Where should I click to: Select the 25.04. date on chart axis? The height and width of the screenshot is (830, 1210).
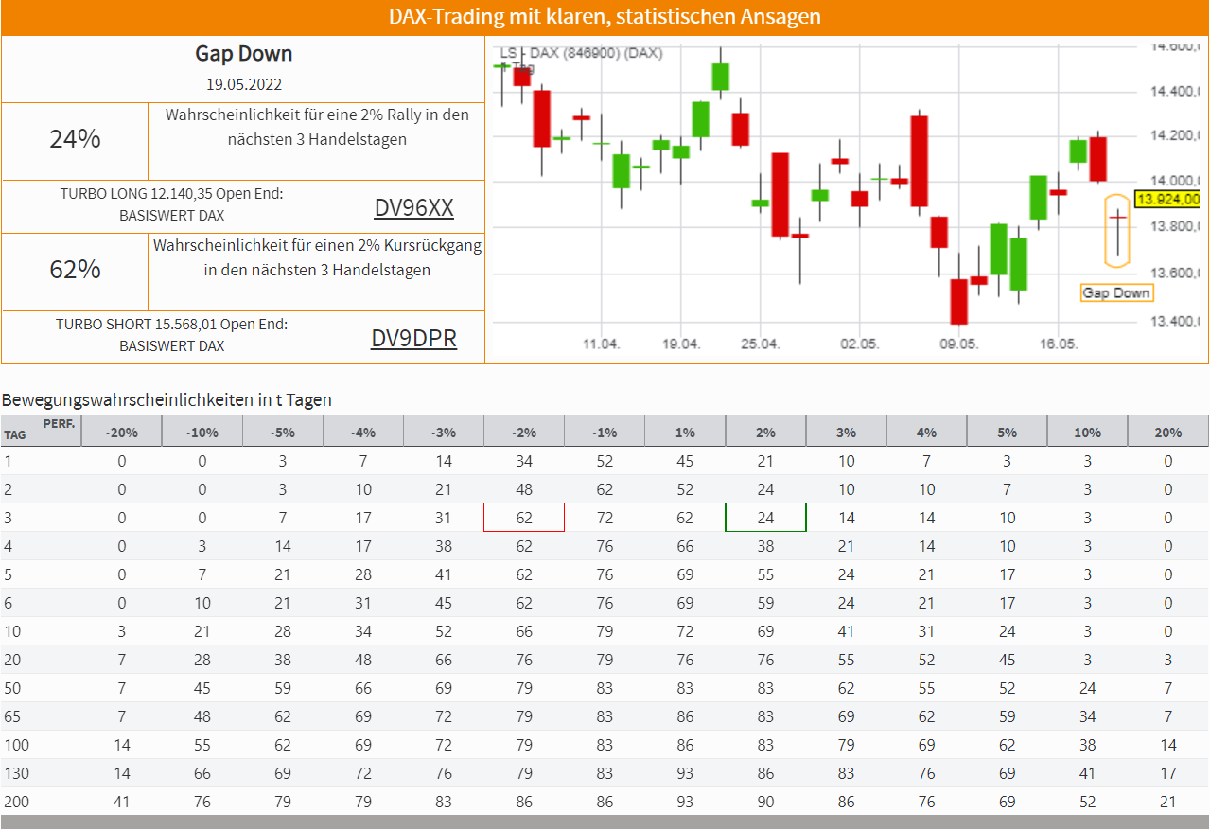click(x=761, y=344)
